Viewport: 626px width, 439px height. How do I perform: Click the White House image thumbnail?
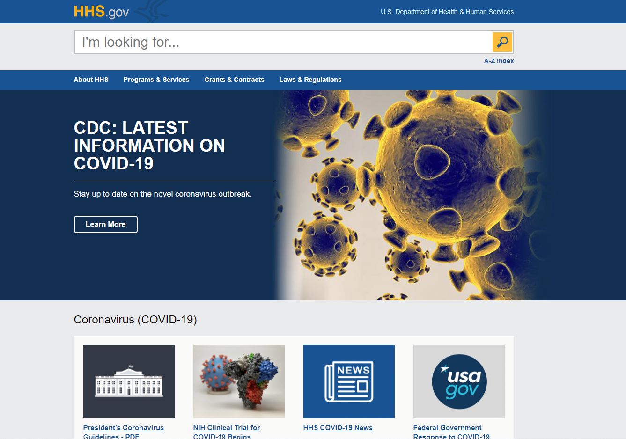pos(129,381)
